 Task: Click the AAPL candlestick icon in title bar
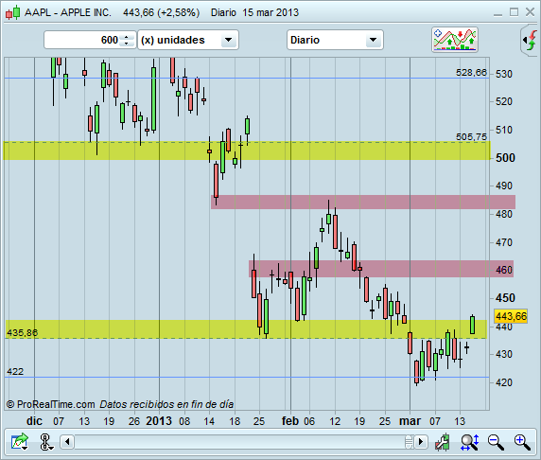pyautogui.click(x=12, y=13)
